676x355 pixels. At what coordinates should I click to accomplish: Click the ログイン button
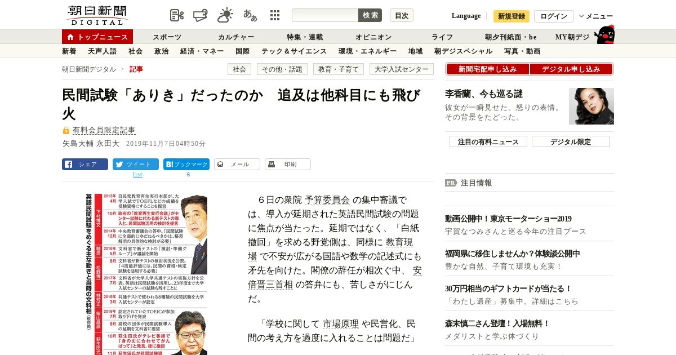(x=554, y=16)
